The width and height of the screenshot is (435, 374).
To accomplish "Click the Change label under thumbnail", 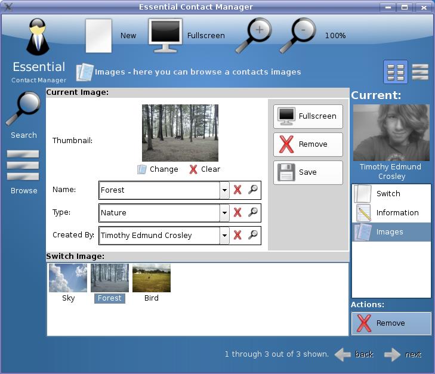I will click(164, 169).
